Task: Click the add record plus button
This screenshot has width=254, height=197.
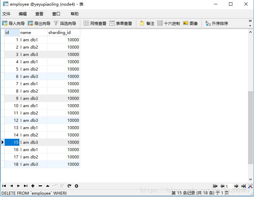Action: coord(33,186)
